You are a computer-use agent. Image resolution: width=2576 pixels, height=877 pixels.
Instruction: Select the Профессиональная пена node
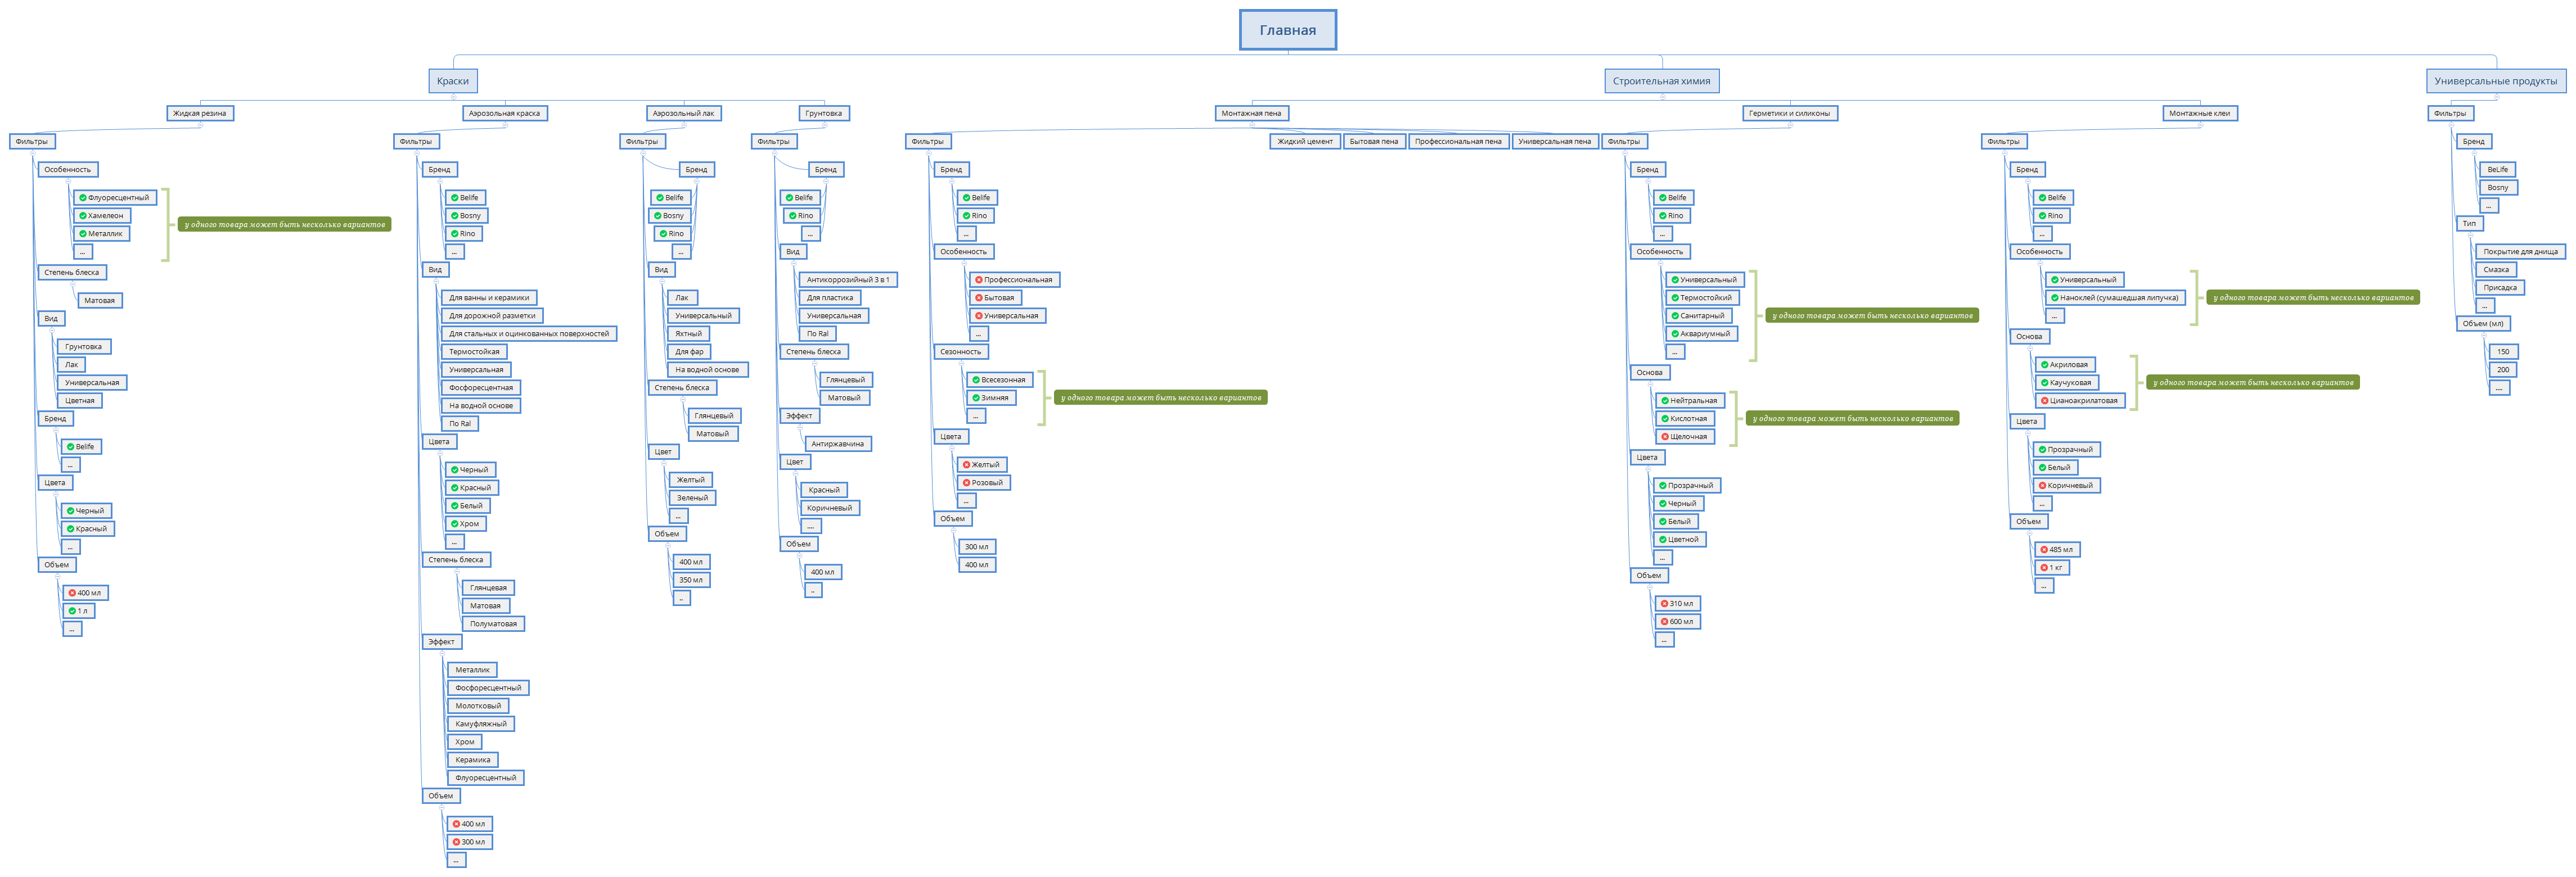point(1458,141)
